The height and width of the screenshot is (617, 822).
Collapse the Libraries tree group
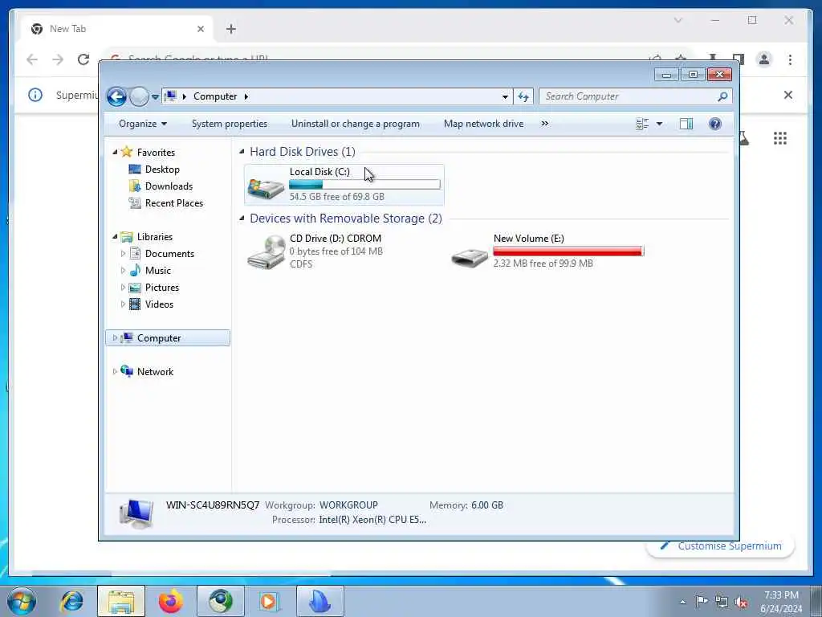pos(115,237)
